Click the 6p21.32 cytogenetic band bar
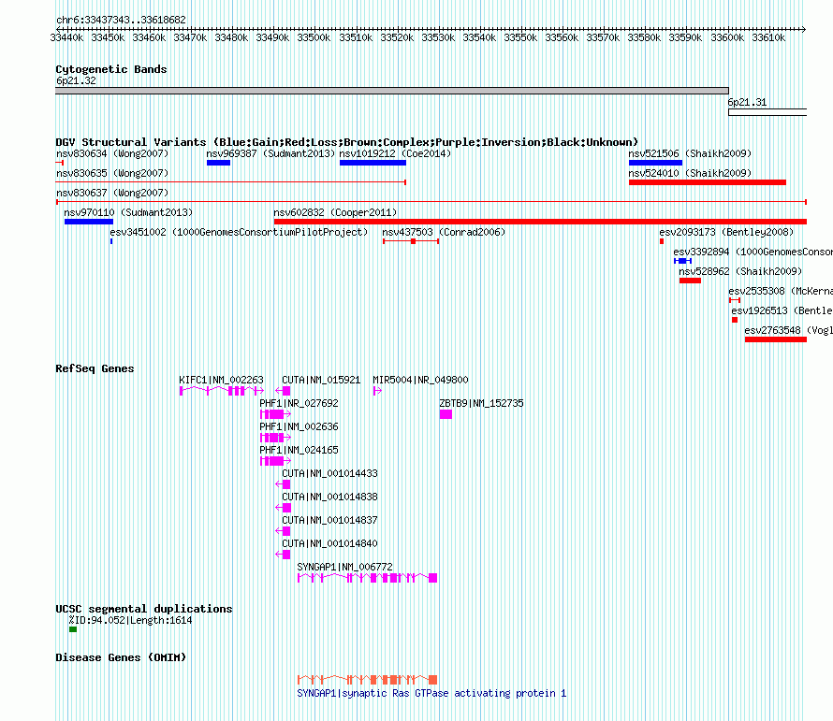Viewport: 833px width, 721px height. tap(392, 92)
